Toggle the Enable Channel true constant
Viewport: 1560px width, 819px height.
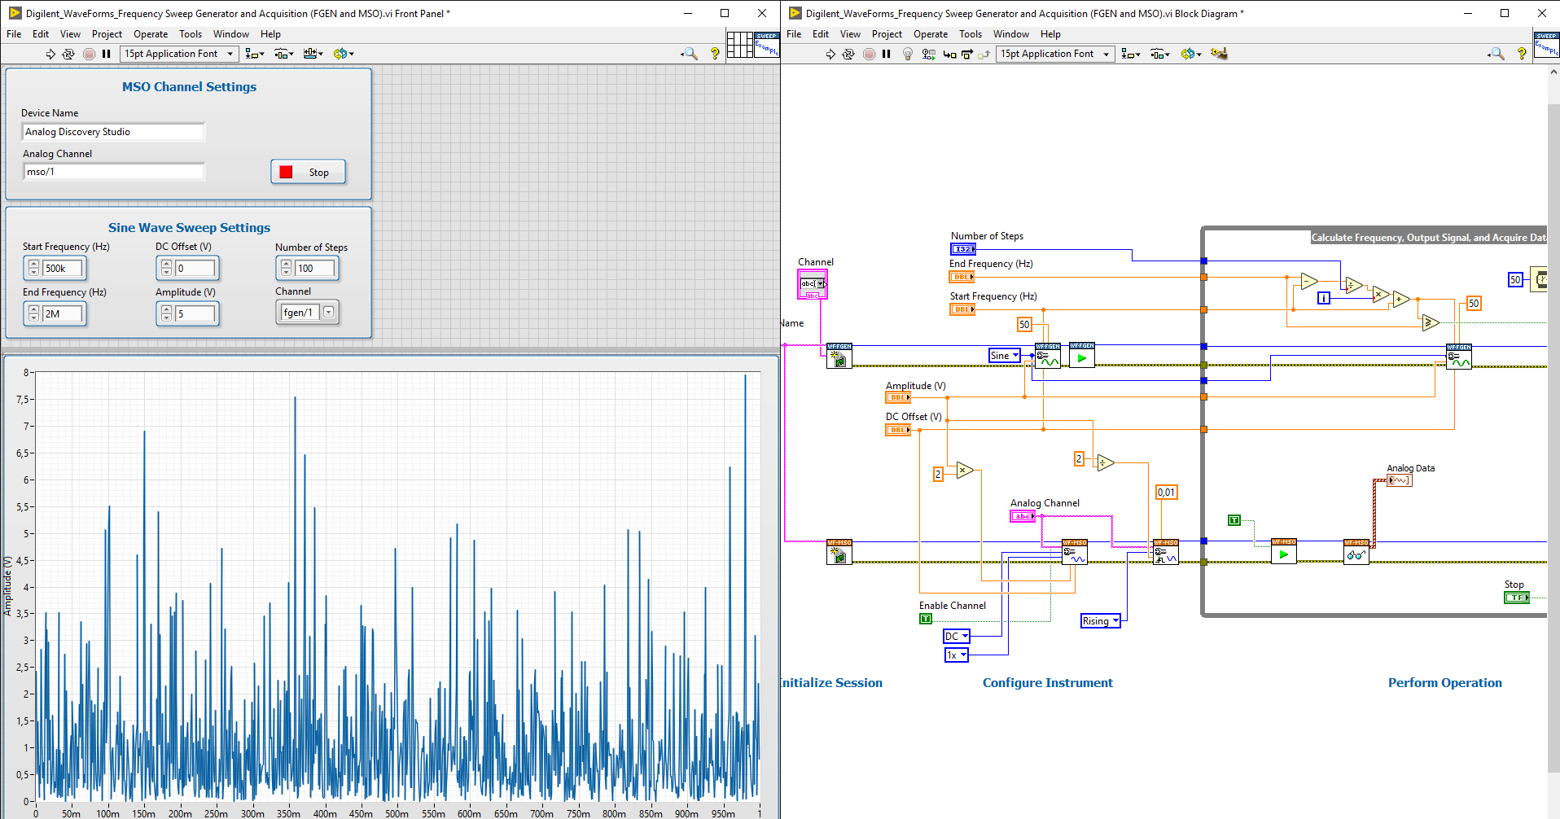point(925,618)
